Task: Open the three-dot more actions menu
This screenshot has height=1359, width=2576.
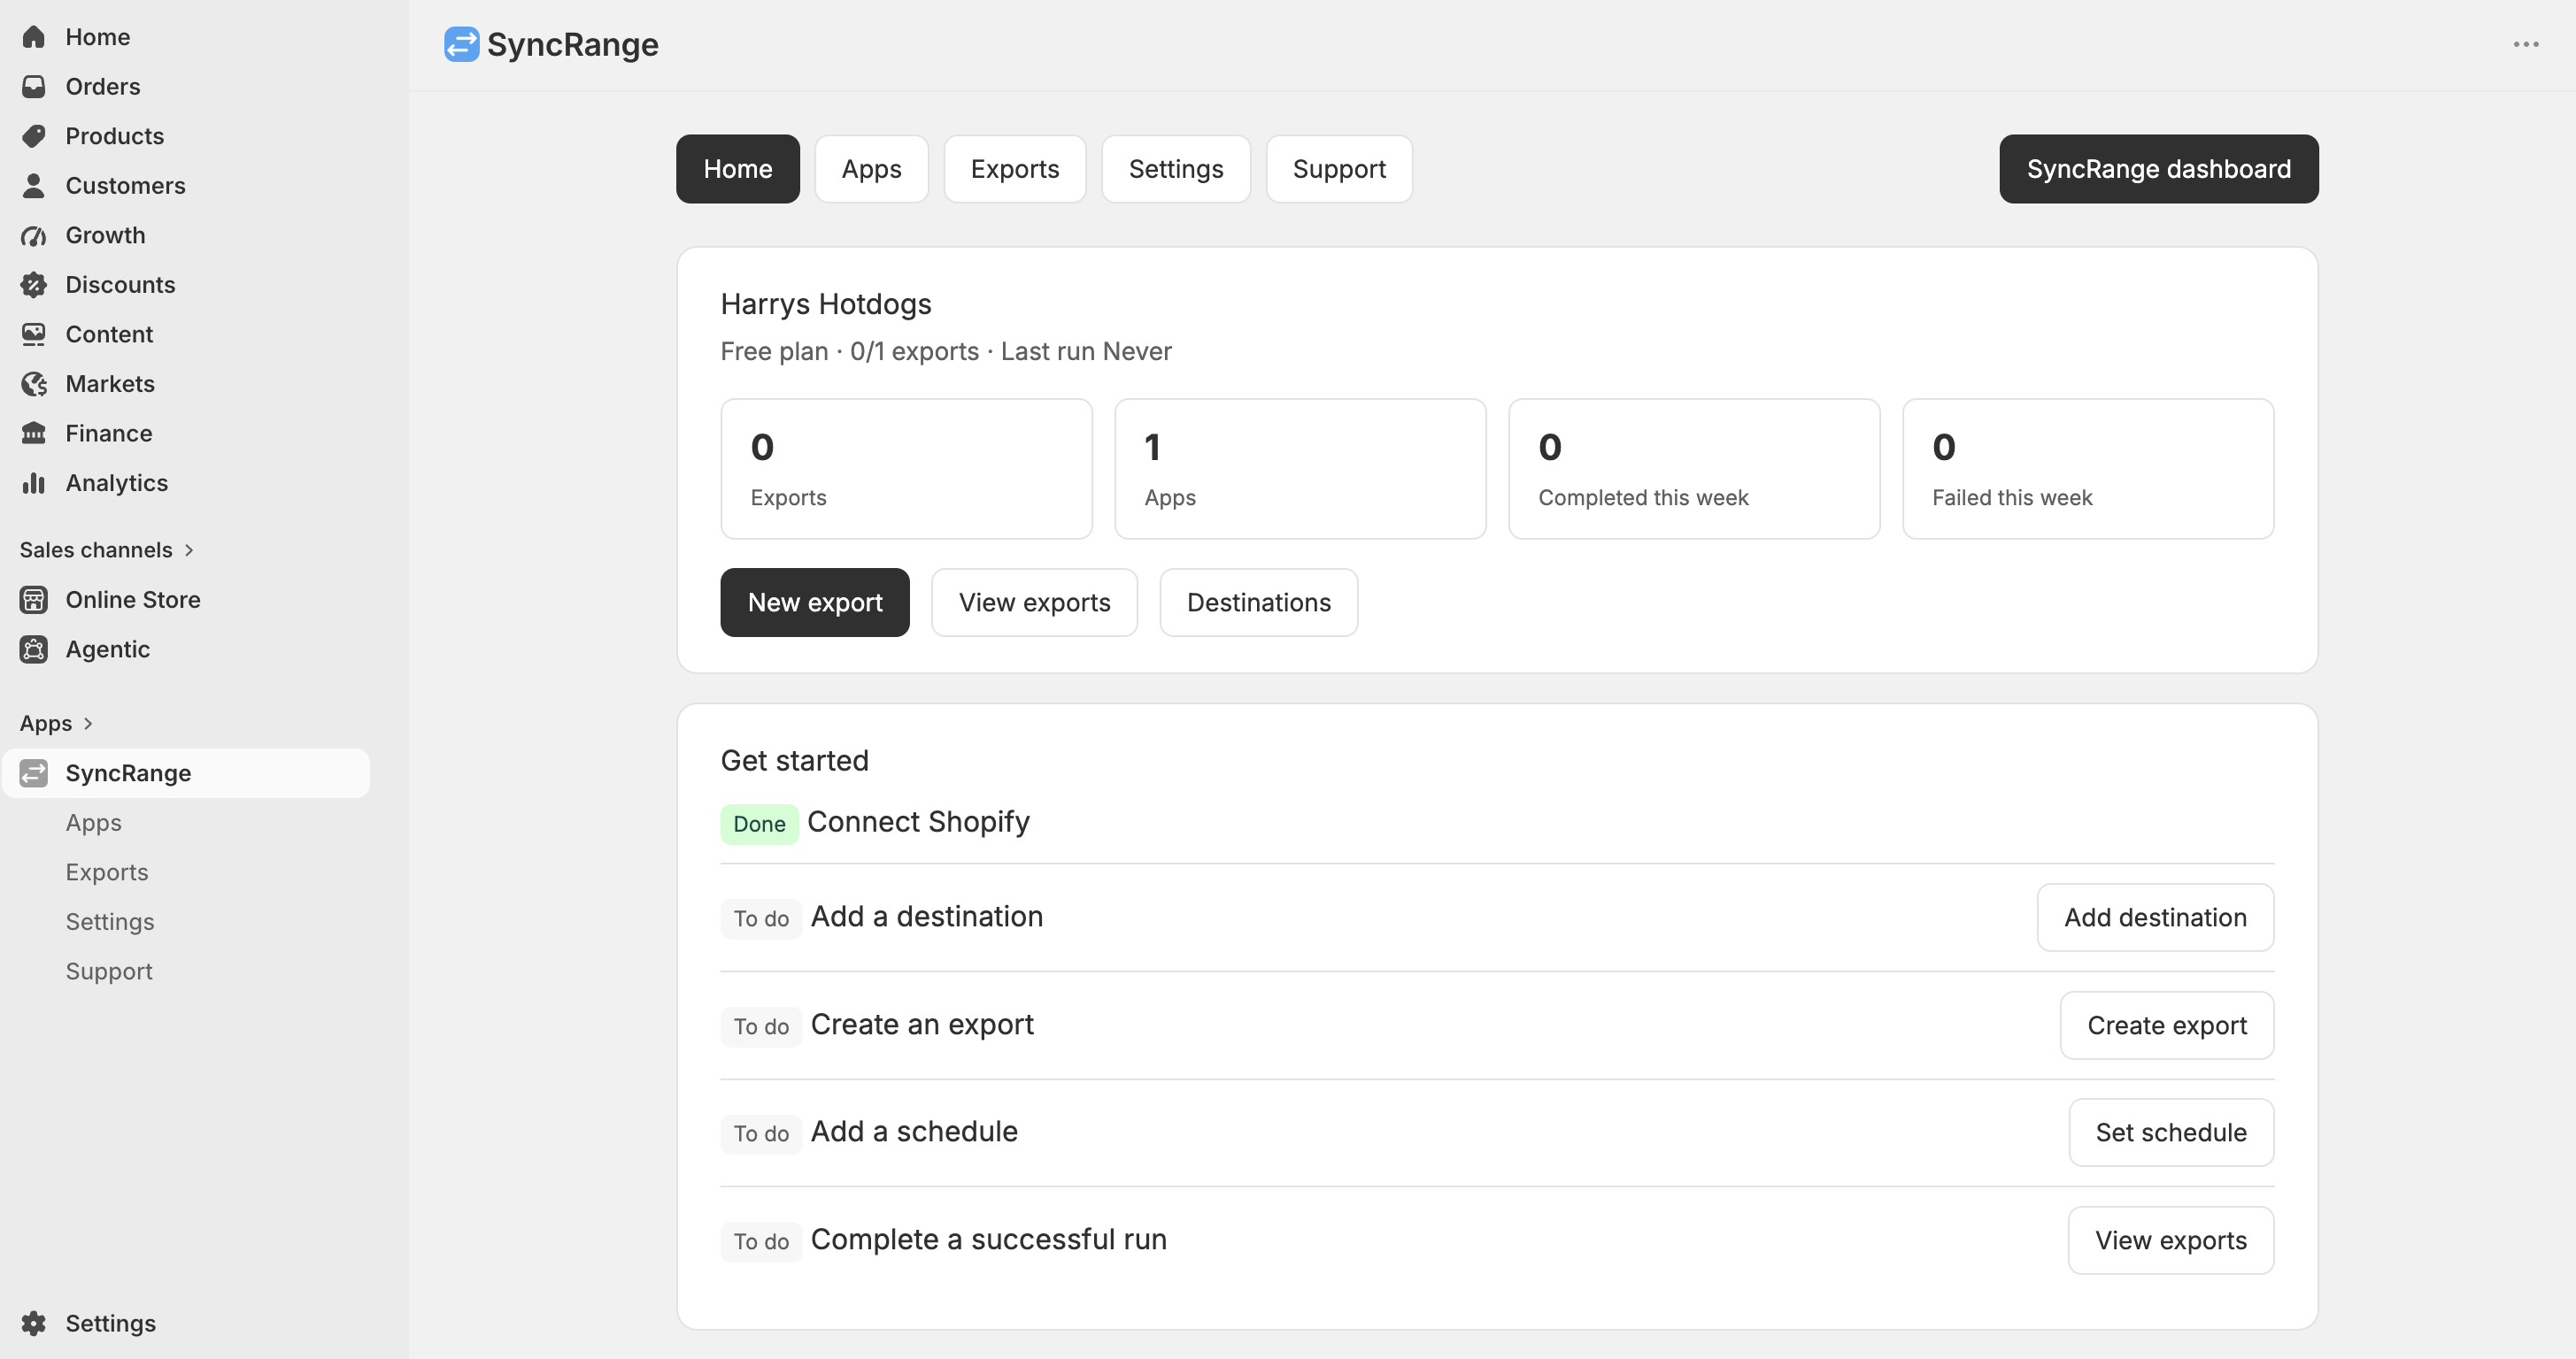Action: (x=2526, y=44)
